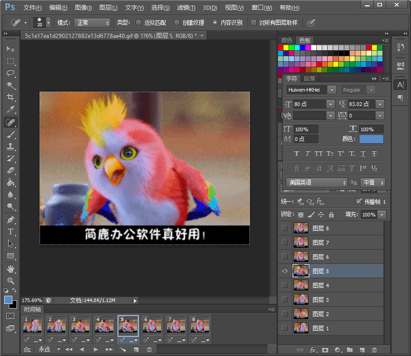Open the 永远 loop options
The width and height of the screenshot is (411, 356).
[49, 350]
